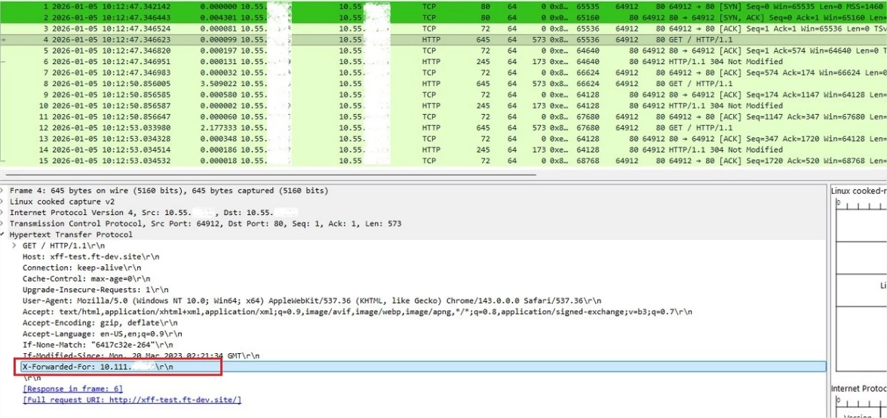Expand the GET / HTTP/1.1 request line
The height and width of the screenshot is (418, 887).
[15, 246]
